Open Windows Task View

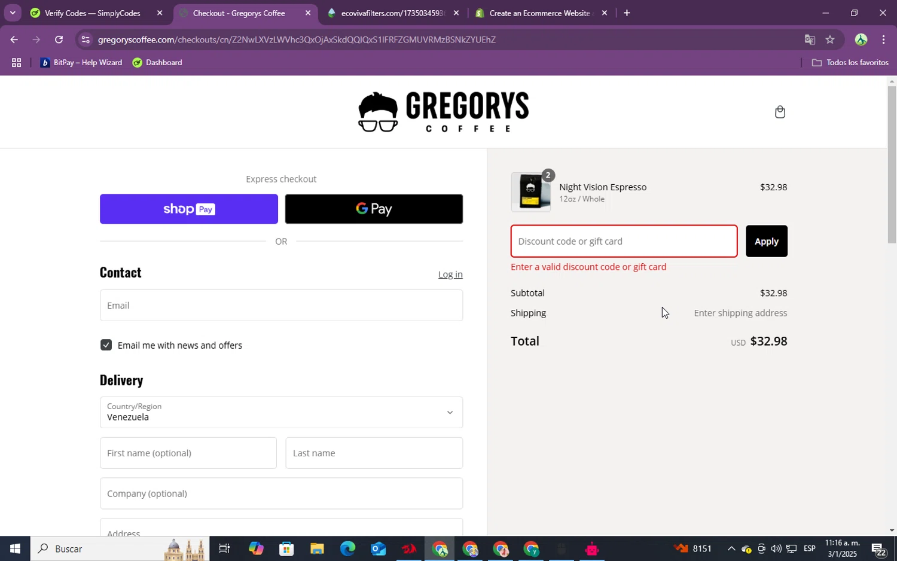[x=225, y=548]
